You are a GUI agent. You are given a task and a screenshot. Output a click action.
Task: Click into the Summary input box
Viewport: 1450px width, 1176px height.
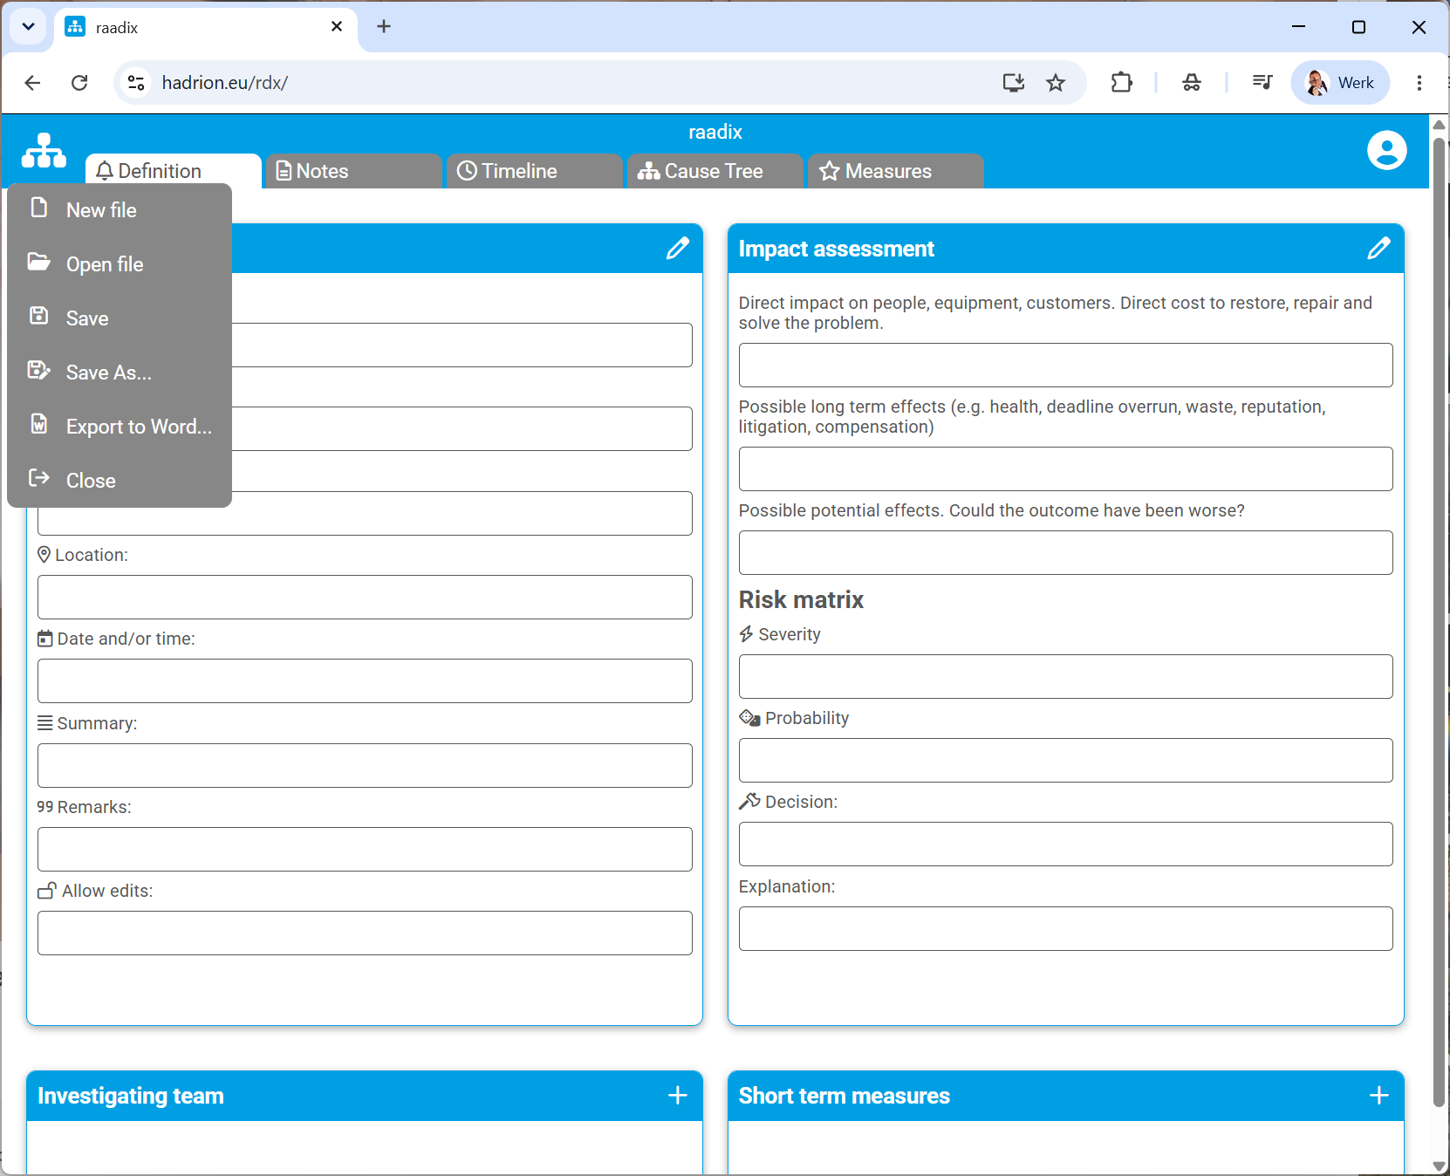365,766
